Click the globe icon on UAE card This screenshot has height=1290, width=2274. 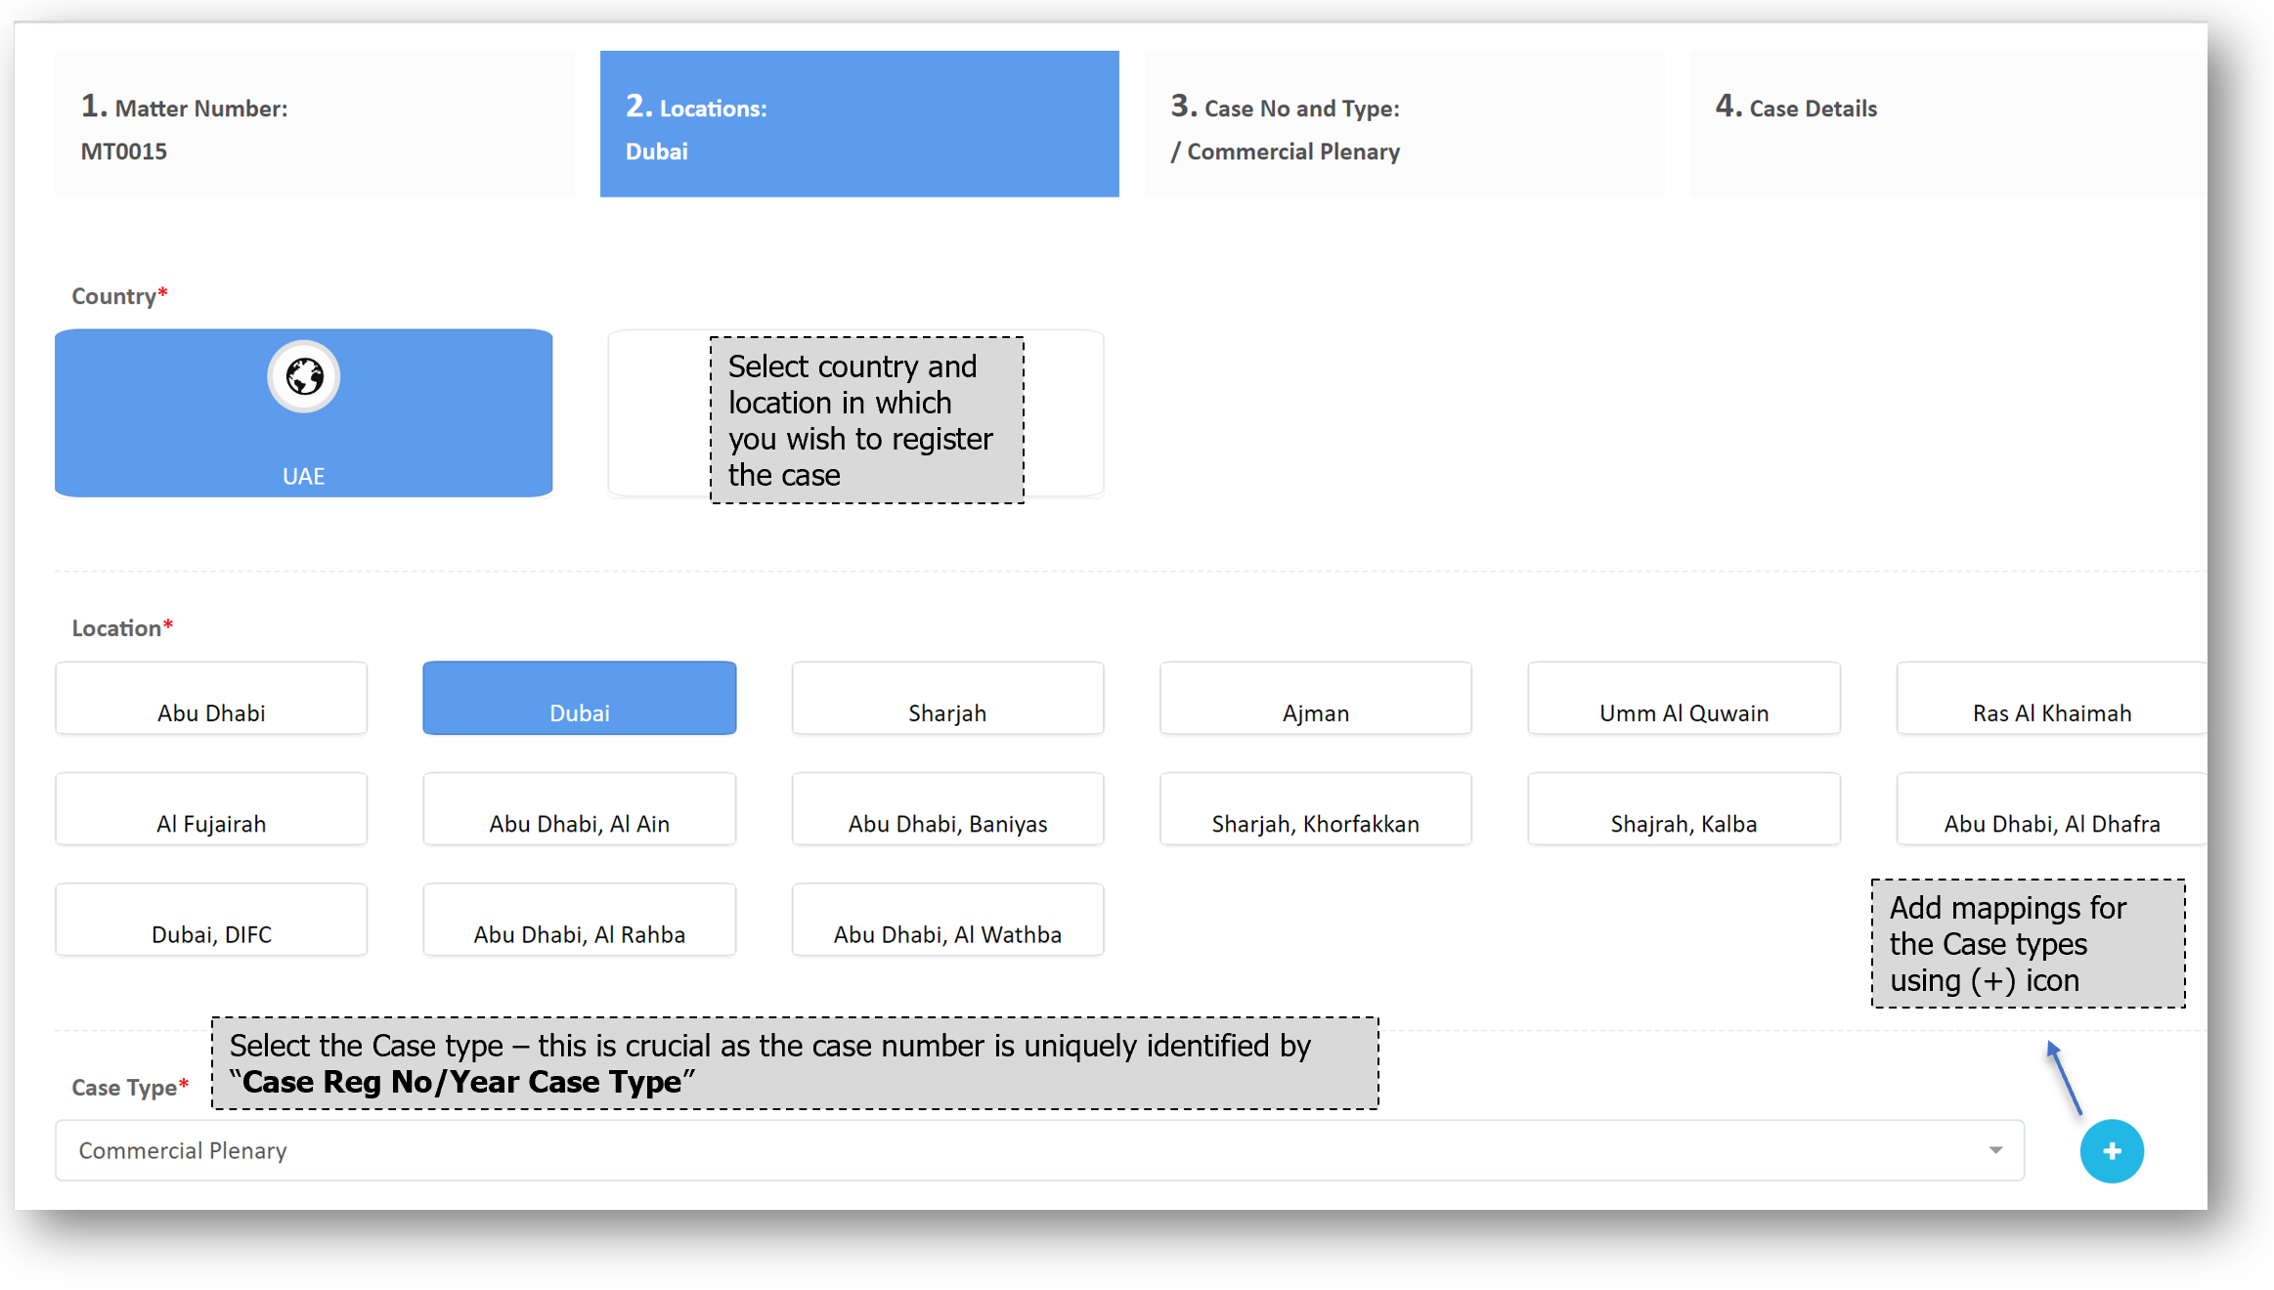point(304,376)
